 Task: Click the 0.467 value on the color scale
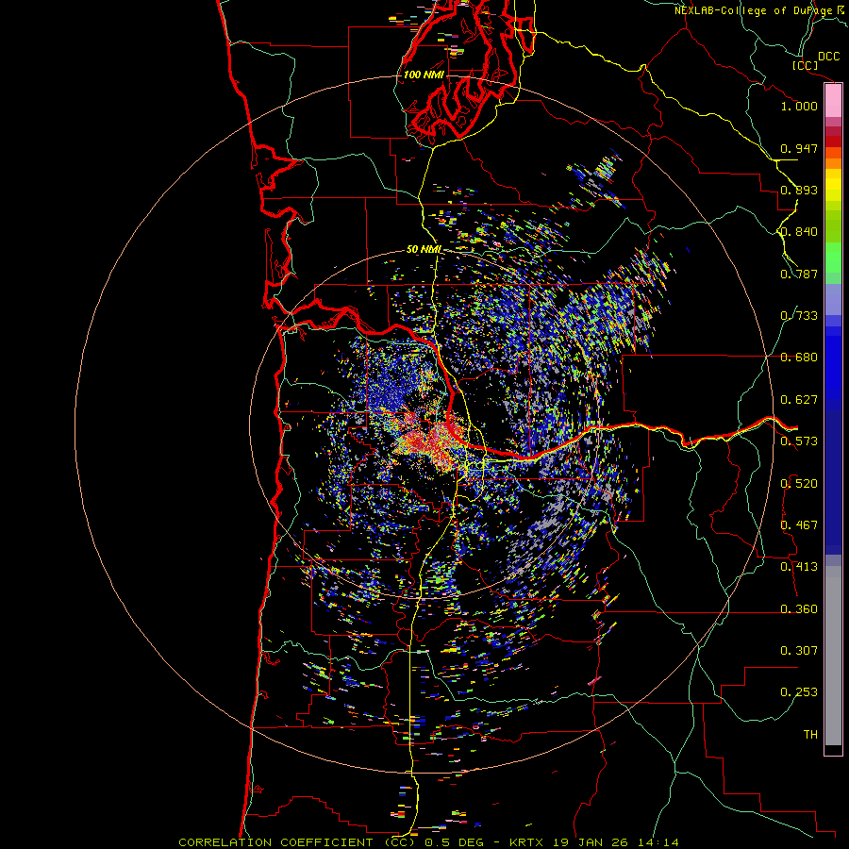click(799, 525)
